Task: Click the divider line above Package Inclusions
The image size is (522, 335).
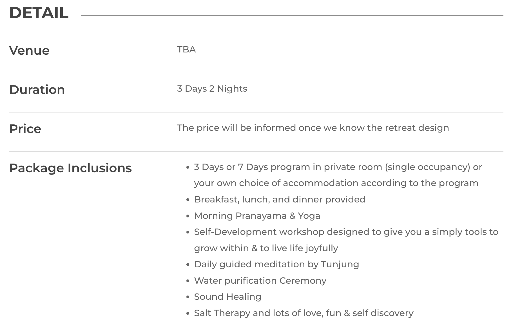Action: point(256,151)
